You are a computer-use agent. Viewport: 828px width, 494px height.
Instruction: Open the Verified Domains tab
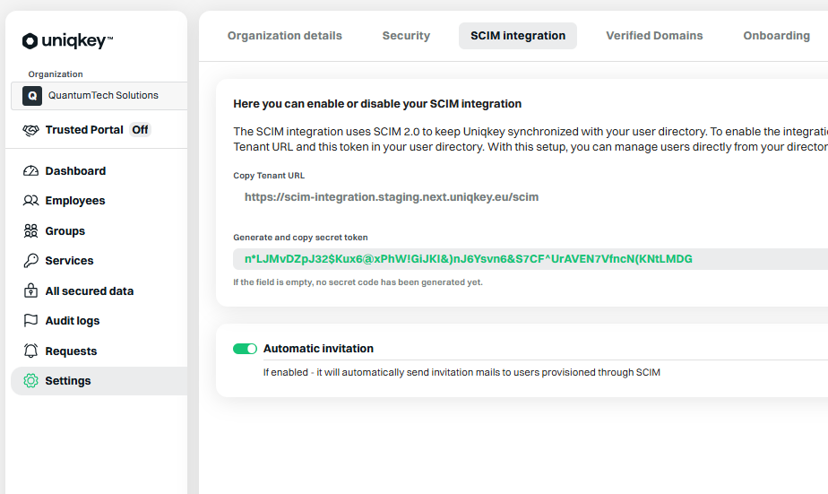(654, 36)
